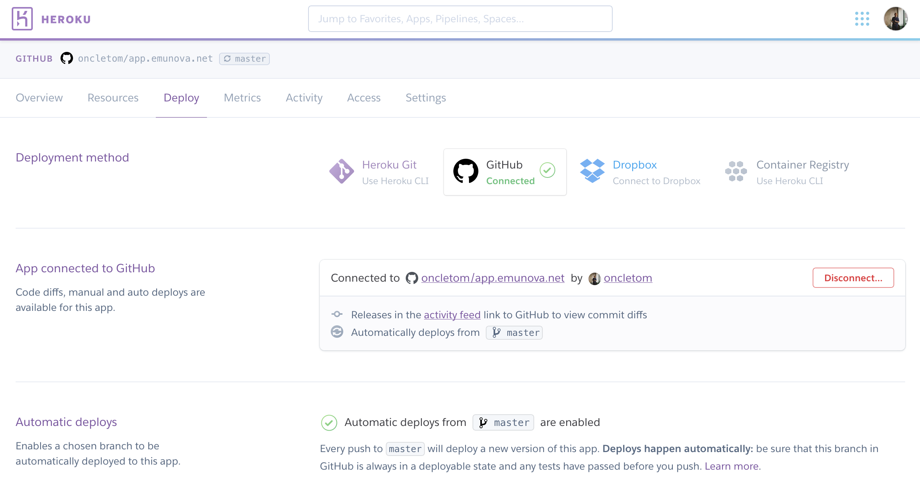Screen dimensions: 920x486
Task: Open the oncletom/app.emunova.net repository link
Action: (492, 278)
